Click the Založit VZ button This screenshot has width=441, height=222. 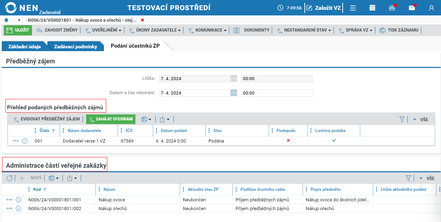[x=324, y=8]
